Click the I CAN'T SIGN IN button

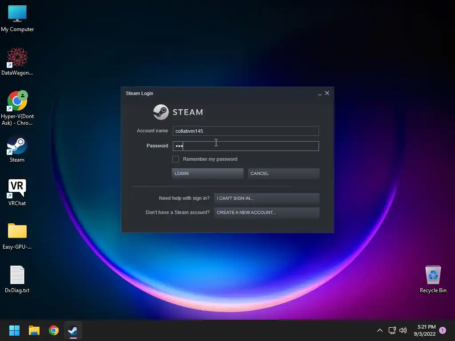point(267,198)
